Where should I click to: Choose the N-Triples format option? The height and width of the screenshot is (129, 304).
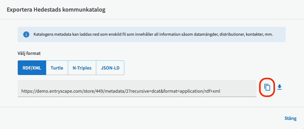tap(82, 68)
